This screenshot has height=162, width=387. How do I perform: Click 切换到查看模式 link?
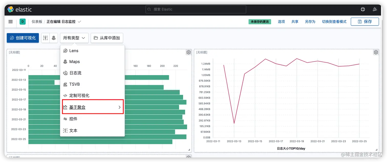[334, 22]
